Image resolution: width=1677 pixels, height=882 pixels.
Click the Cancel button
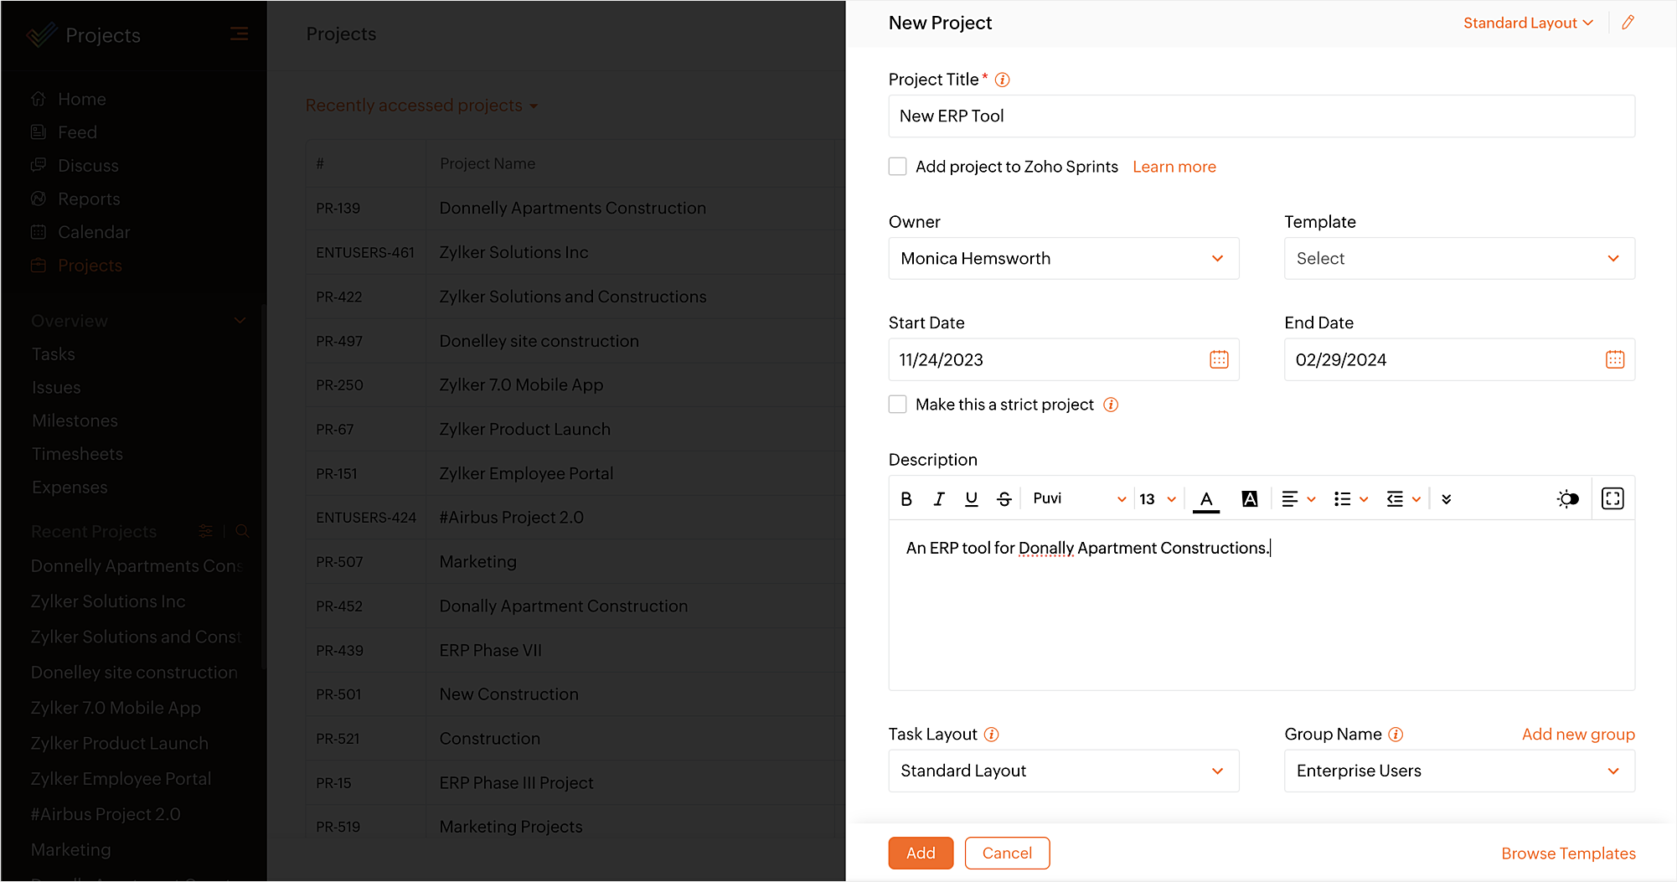pyautogui.click(x=1007, y=853)
